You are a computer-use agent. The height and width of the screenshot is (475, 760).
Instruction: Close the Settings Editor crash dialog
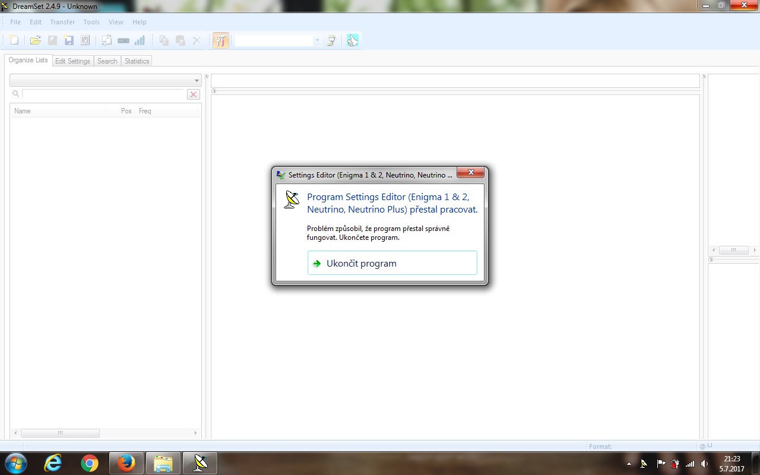point(471,173)
